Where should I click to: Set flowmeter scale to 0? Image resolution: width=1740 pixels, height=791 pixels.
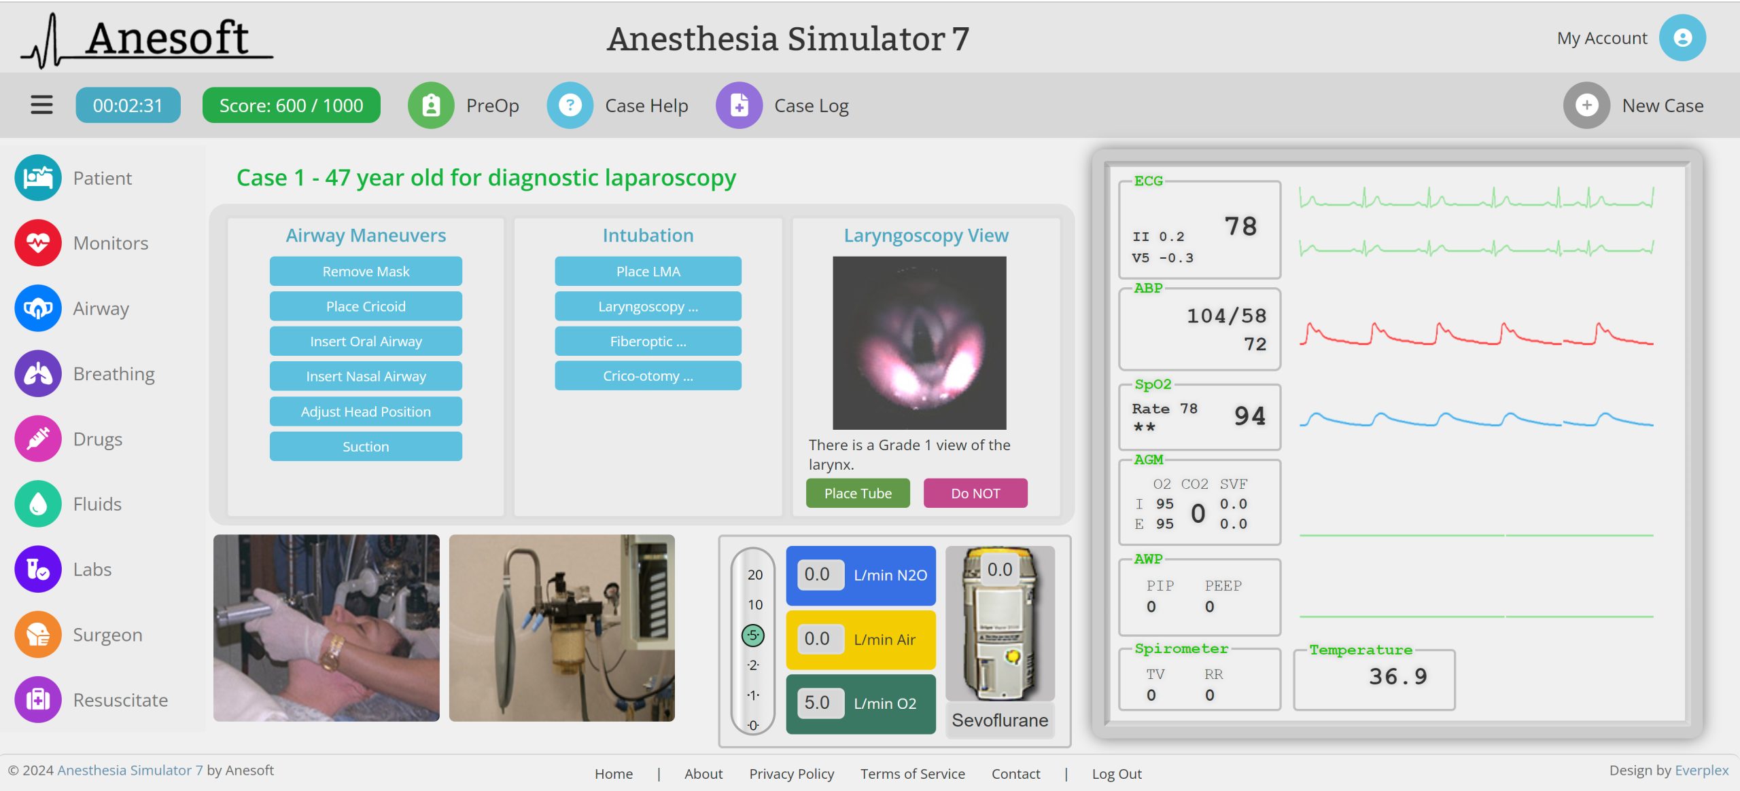tap(753, 725)
